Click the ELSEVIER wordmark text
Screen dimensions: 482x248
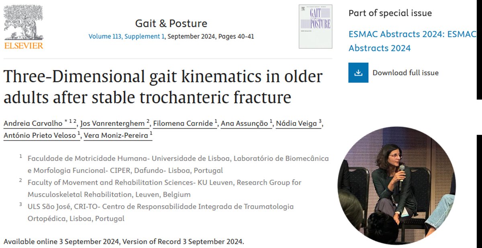click(24, 46)
